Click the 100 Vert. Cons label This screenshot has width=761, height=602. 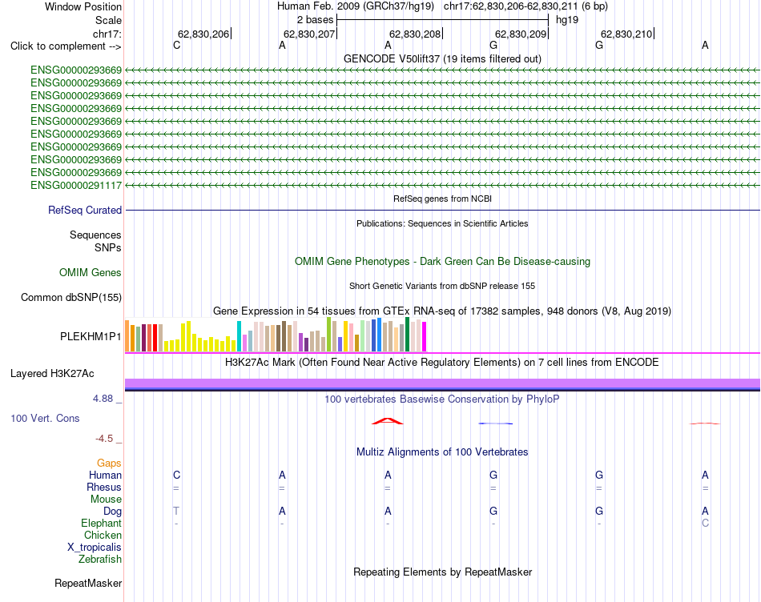point(45,418)
